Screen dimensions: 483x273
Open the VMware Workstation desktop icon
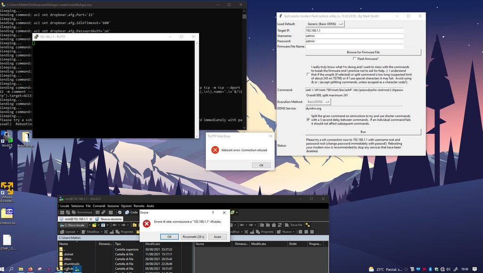point(7,191)
